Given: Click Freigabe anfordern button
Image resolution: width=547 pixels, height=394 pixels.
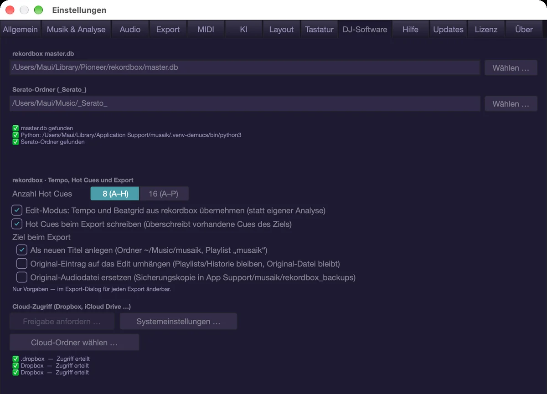Looking at the screenshot, I should coord(62,322).
